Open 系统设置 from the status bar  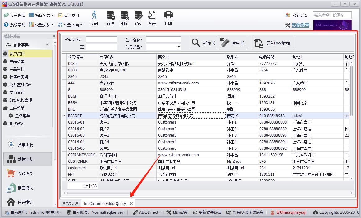180,213
